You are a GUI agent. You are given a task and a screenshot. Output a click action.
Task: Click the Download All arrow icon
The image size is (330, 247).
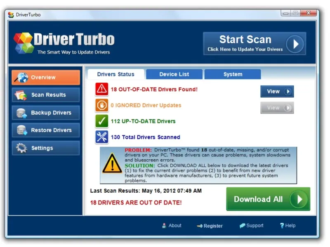[298, 199]
